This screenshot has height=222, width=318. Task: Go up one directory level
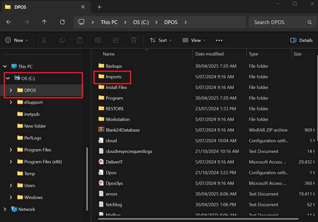44,22
